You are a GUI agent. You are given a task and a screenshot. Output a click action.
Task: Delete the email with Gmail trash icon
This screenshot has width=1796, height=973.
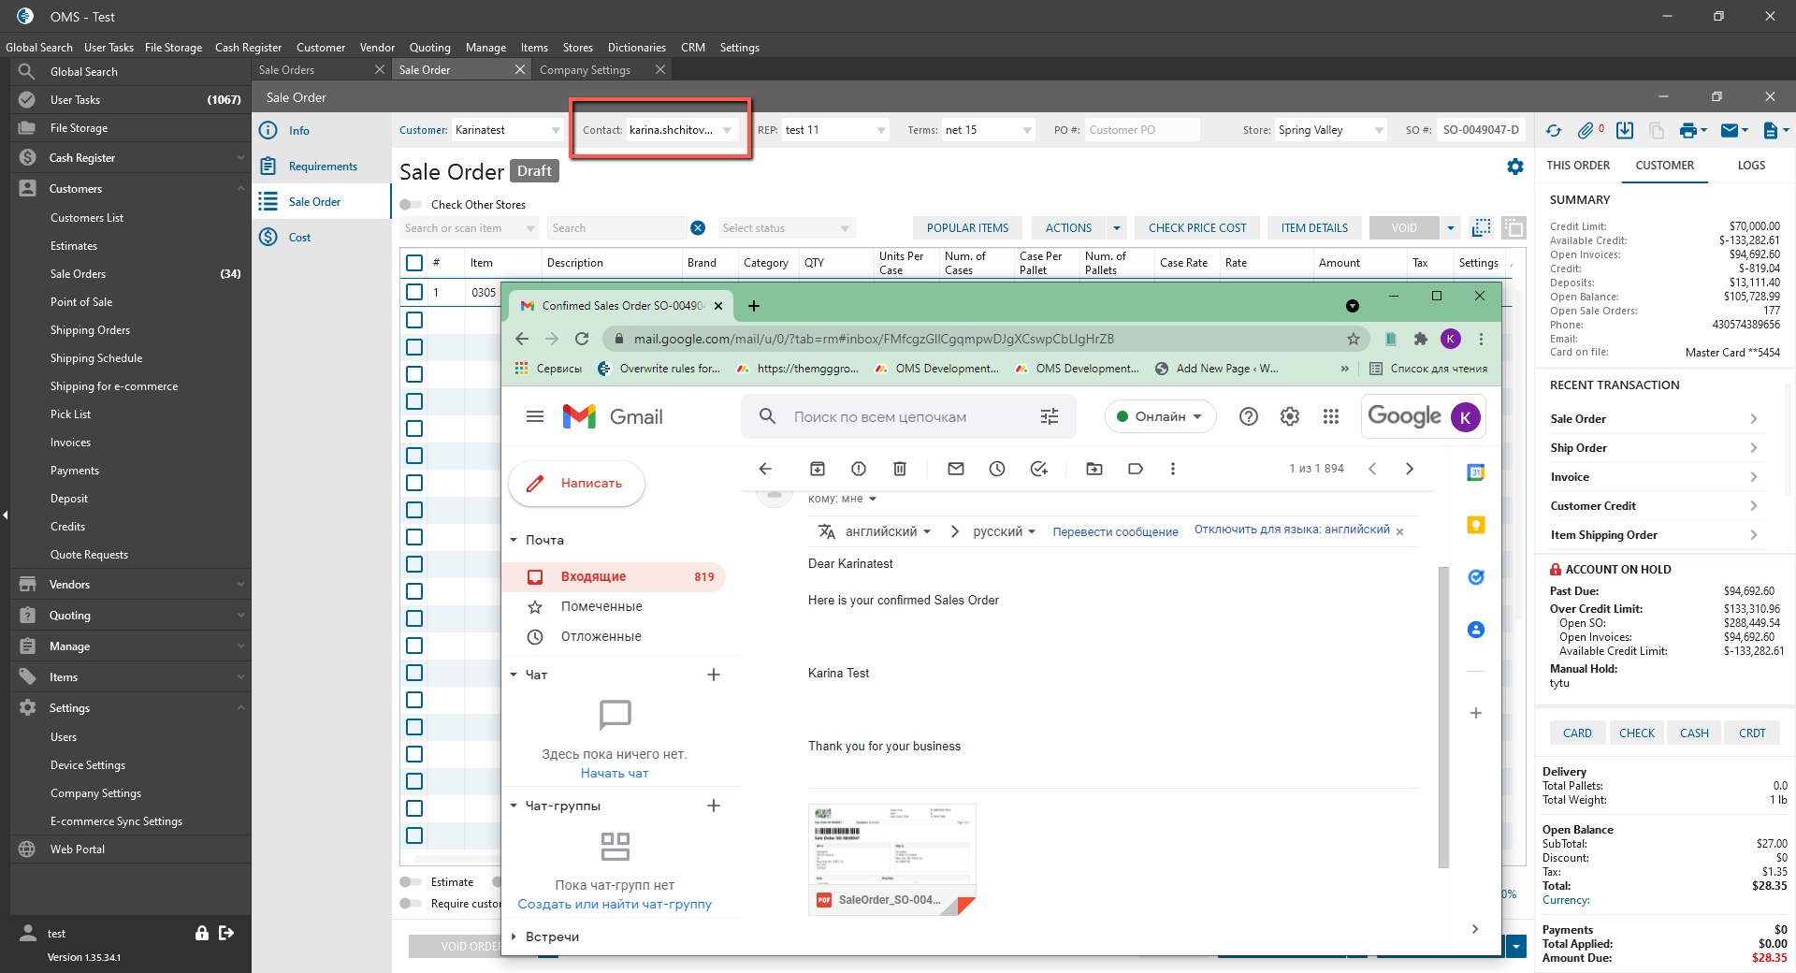point(899,469)
